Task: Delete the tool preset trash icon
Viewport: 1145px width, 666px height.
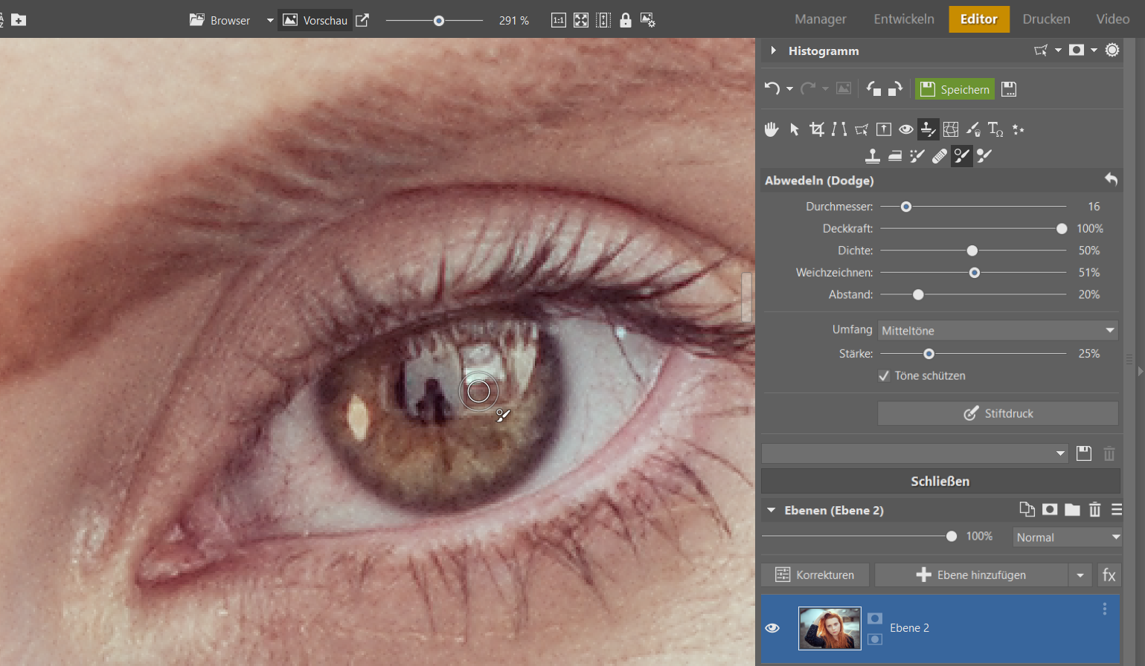Action: tap(1109, 453)
